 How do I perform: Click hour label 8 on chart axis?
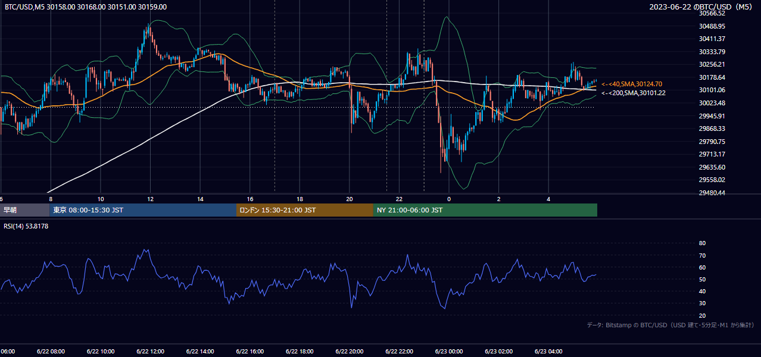coord(51,199)
